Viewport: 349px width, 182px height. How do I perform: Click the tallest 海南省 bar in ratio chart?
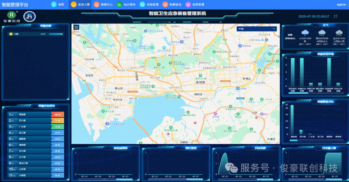click(x=292, y=120)
